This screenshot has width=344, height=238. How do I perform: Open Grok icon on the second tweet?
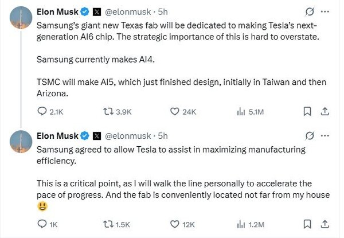310,136
